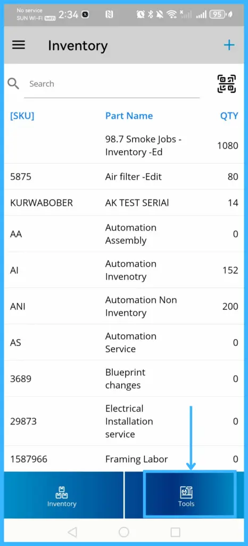Tap the Android recent apps square

click(176, 532)
